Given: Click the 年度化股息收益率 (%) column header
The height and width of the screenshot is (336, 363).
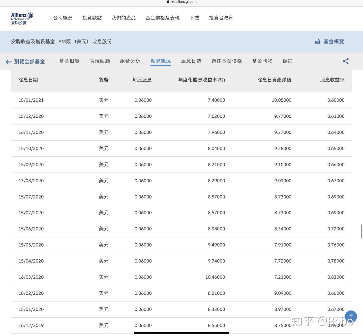Looking at the screenshot, I should click(202, 80).
